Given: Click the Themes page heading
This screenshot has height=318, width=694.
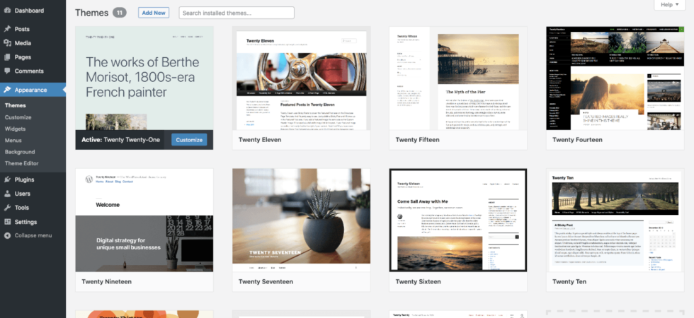Looking at the screenshot, I should [91, 13].
